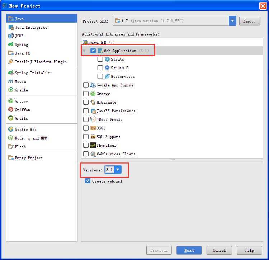Click the Project SDK field text

click(x=152, y=21)
